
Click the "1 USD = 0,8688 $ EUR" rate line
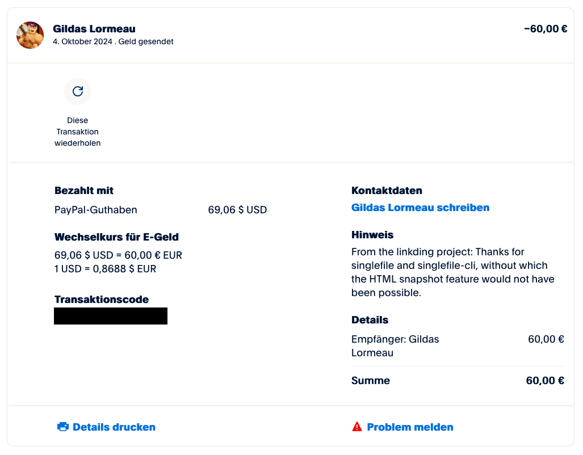pos(105,269)
